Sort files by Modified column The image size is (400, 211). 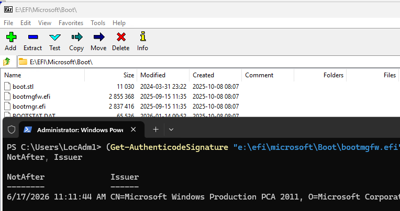[x=152, y=75]
